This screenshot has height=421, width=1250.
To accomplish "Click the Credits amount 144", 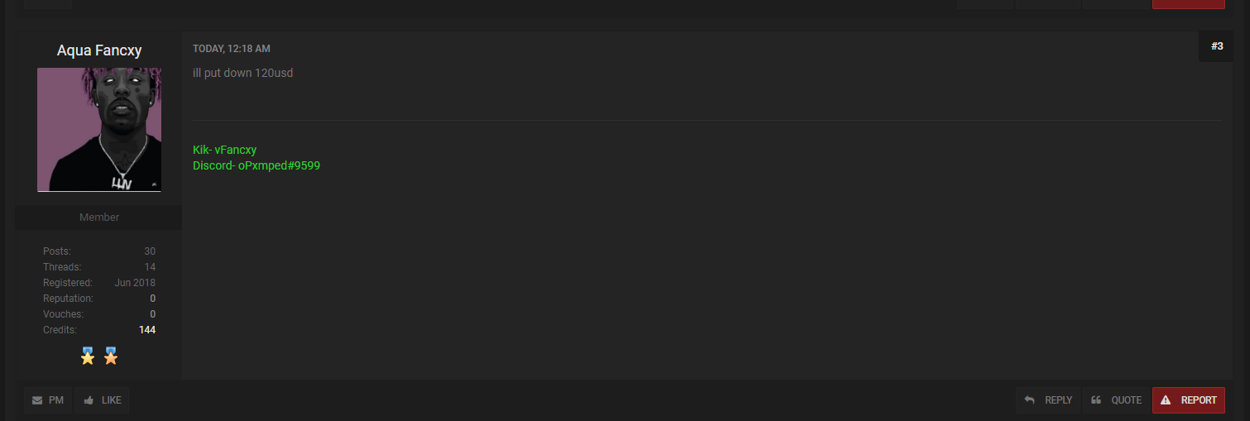I will (x=147, y=330).
